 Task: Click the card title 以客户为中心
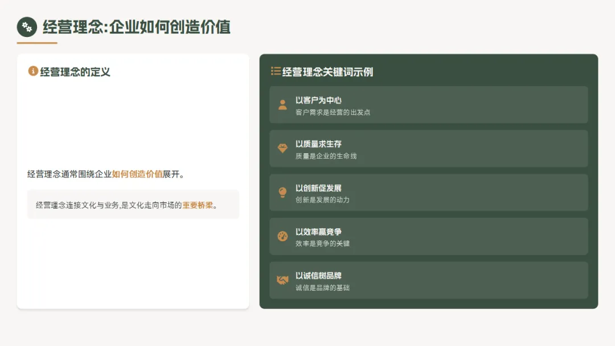(x=318, y=100)
